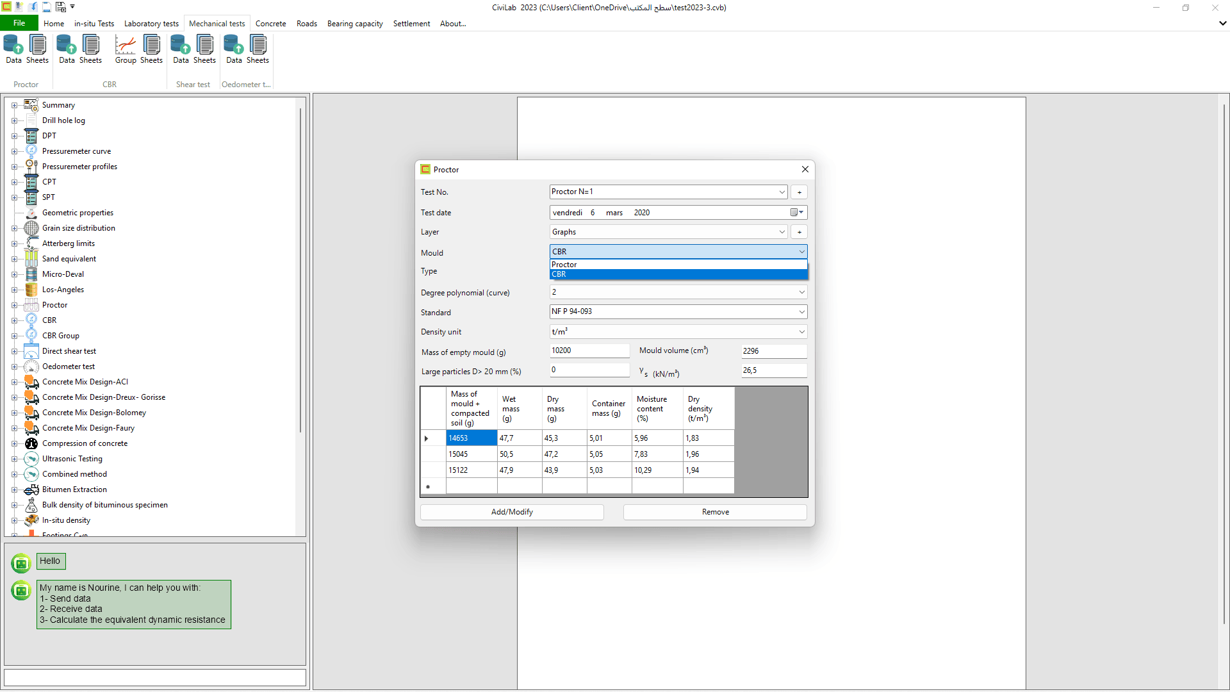Image resolution: width=1230 pixels, height=692 pixels.
Task: Click the Mass of empty mould field
Action: click(589, 350)
